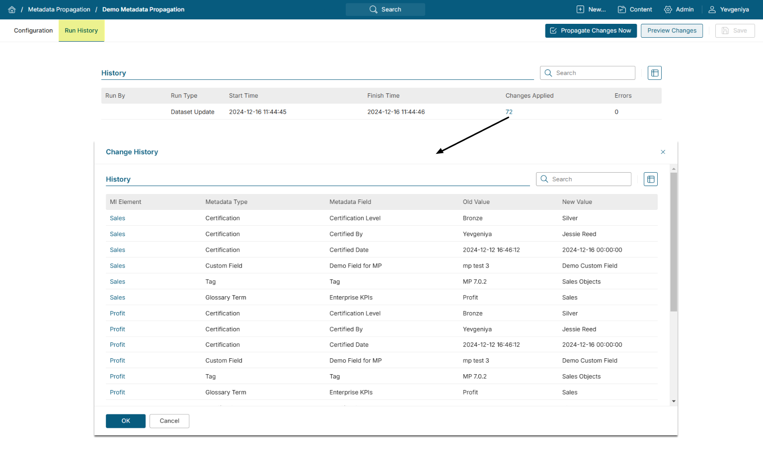Close the Change History dialog
This screenshot has width=763, height=457.
click(663, 152)
